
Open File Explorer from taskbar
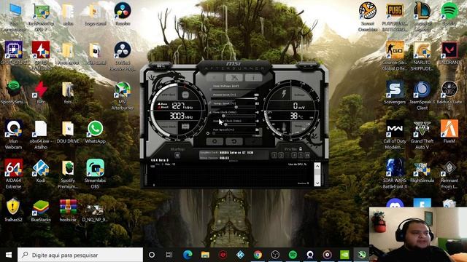(x=205, y=255)
